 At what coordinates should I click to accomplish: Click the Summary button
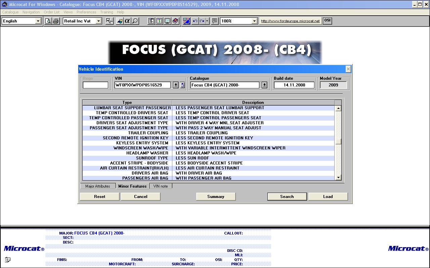[216, 197]
